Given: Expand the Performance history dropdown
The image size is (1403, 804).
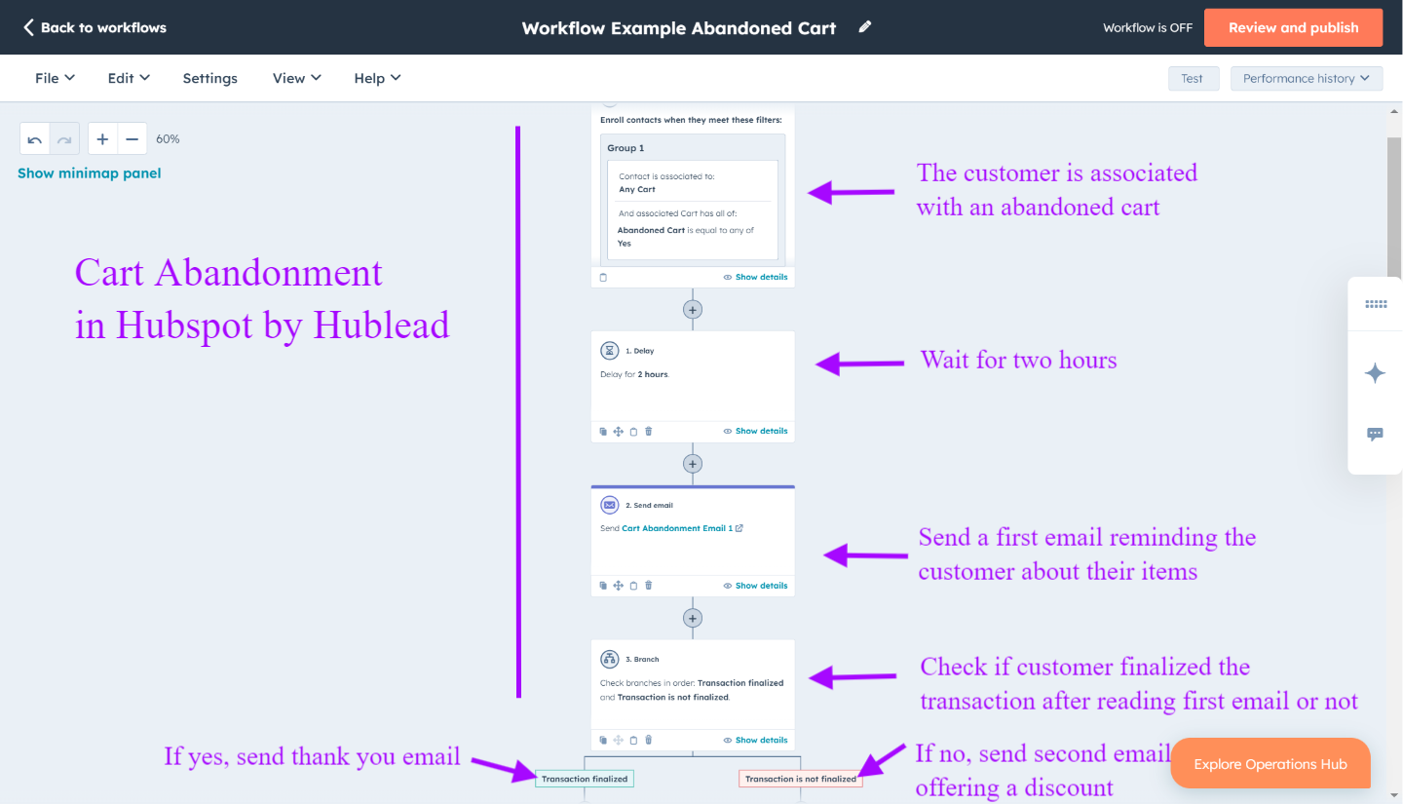Looking at the screenshot, I should (1306, 78).
